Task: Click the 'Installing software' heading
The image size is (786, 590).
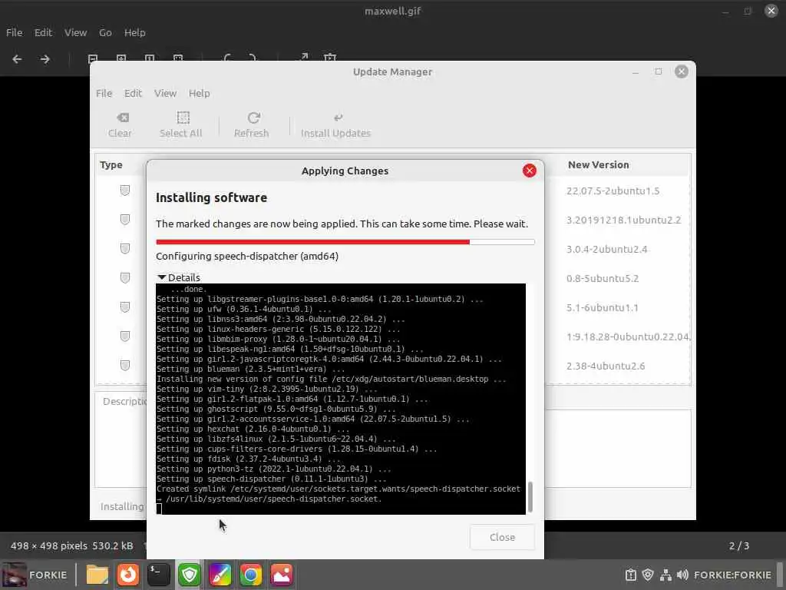Action: (x=212, y=197)
